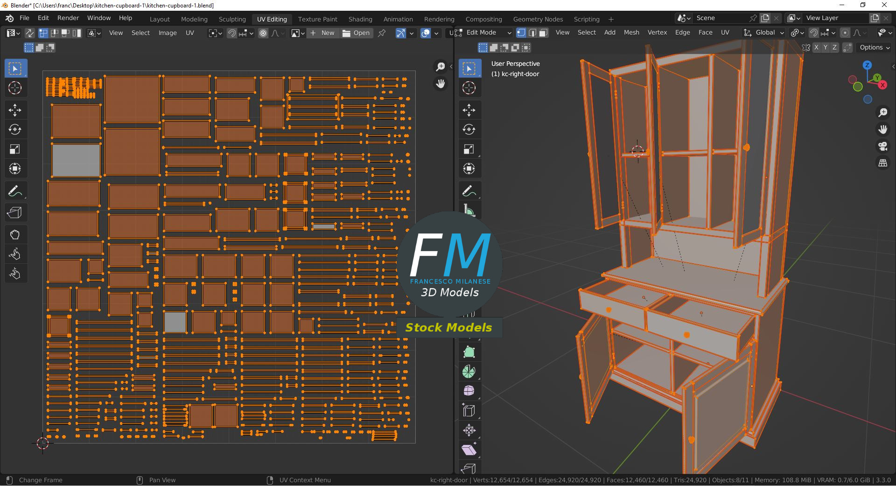This screenshot has width=896, height=486.
Task: Select the Grab tool in UV editor
Action: tap(15, 235)
